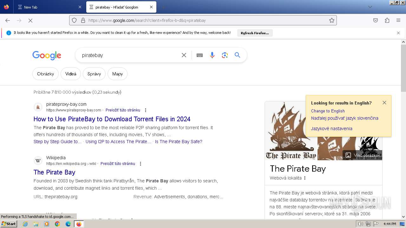
Task: View site security via the padlock icon
Action: (83, 20)
